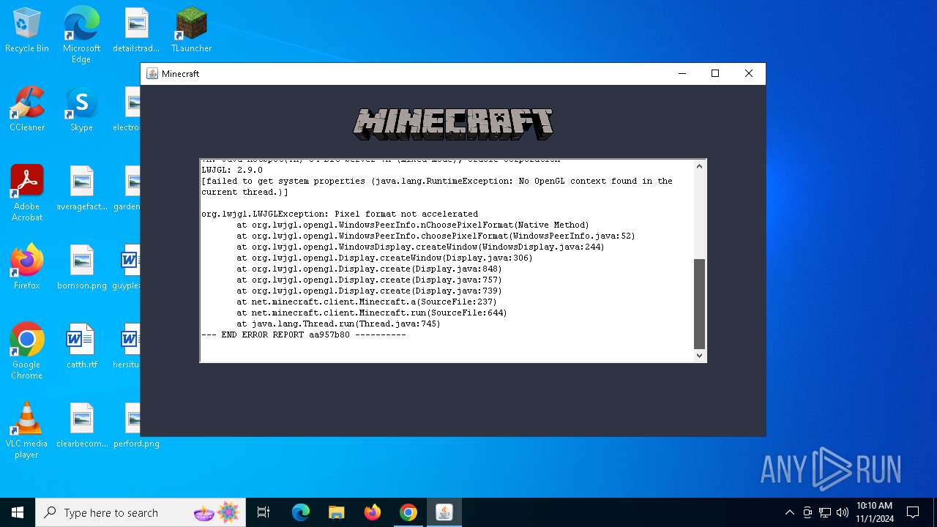Viewport: 937px width, 527px height.
Task: Click the 'Display.createWindow' stack trace line
Action: click(384, 258)
